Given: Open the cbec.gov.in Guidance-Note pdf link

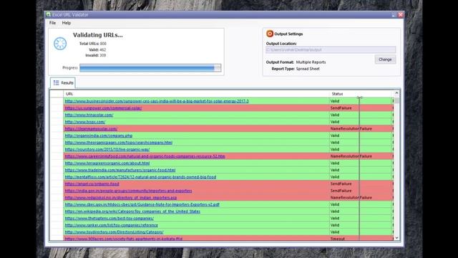Looking at the screenshot, I should coord(142,204).
